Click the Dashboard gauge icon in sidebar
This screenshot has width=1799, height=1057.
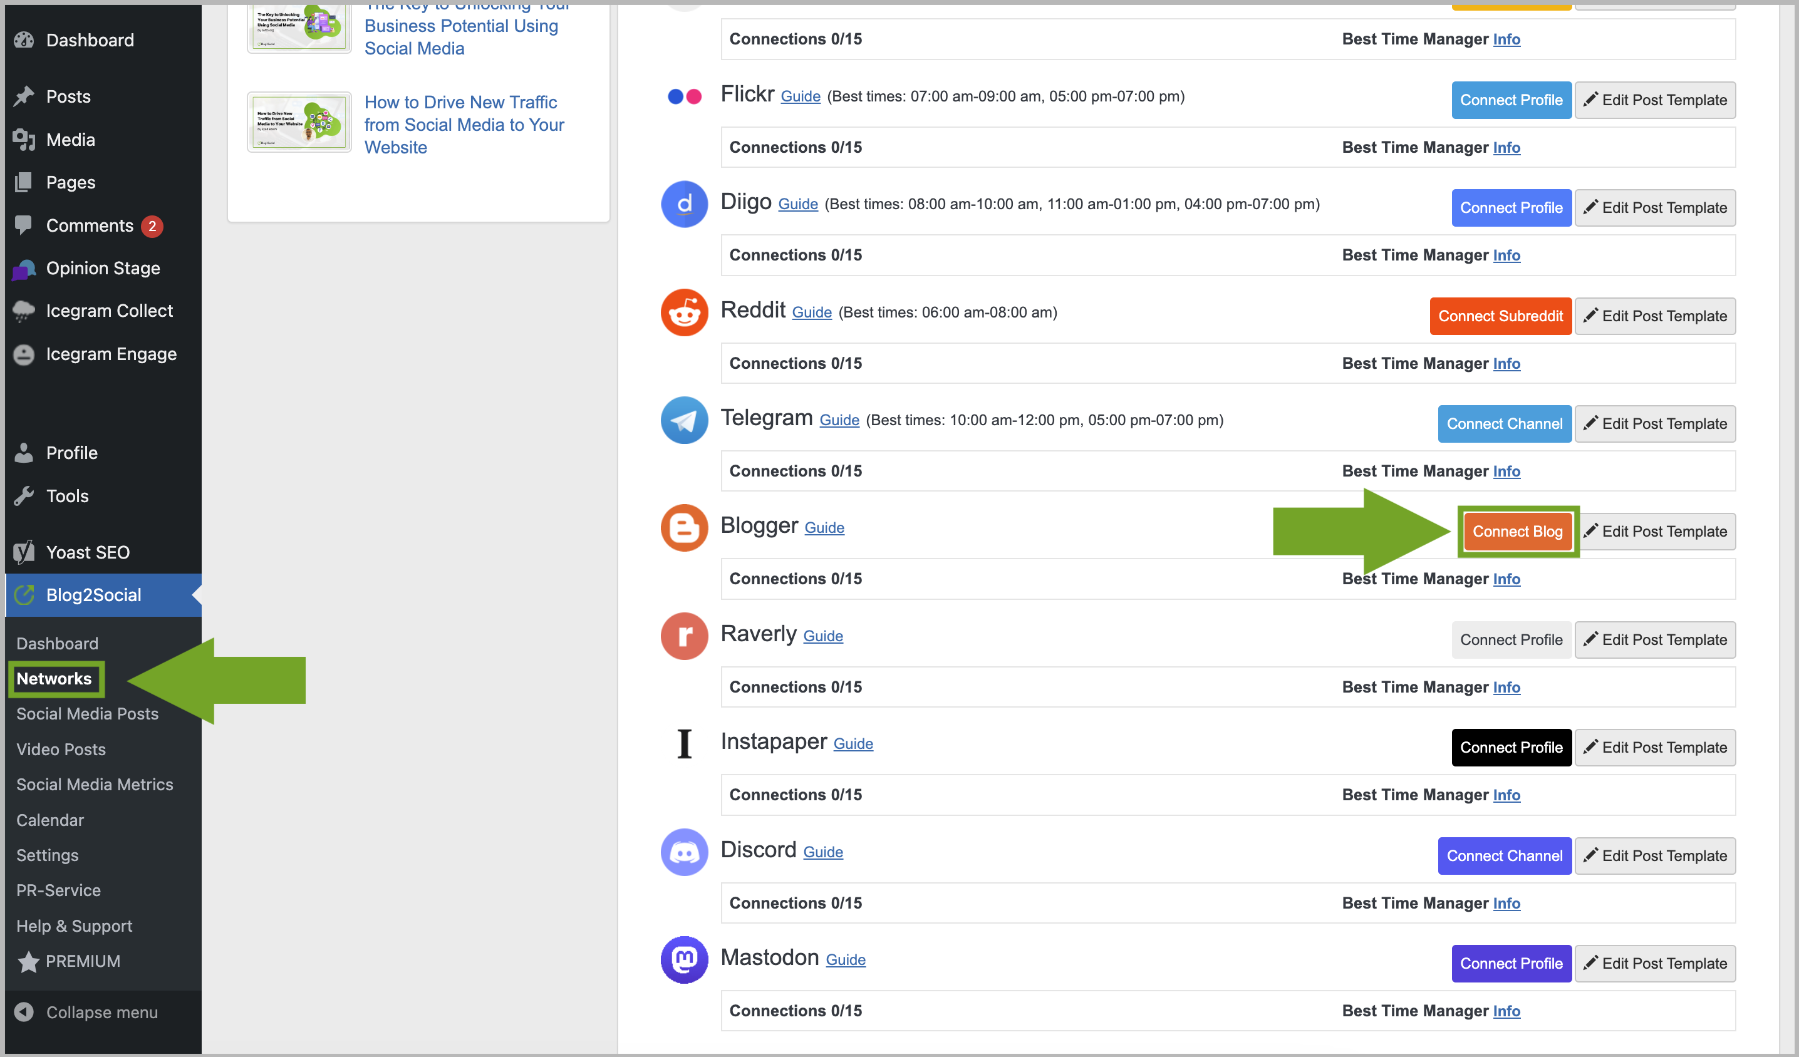(x=24, y=40)
